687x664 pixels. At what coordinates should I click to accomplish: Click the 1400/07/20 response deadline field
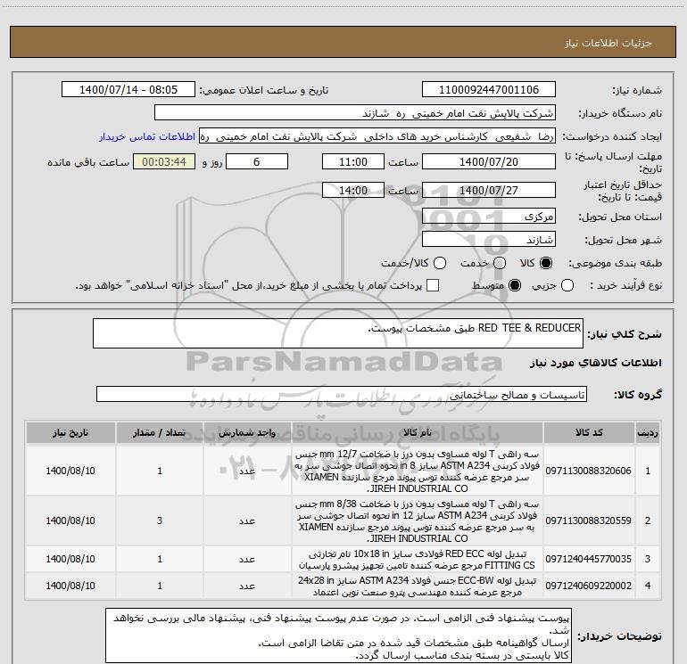[489, 162]
